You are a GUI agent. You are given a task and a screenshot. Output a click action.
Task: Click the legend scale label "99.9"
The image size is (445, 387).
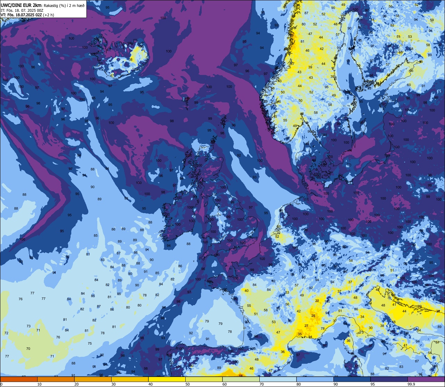tap(411, 384)
